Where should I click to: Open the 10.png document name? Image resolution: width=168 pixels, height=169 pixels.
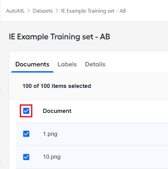pyautogui.click(x=52, y=157)
